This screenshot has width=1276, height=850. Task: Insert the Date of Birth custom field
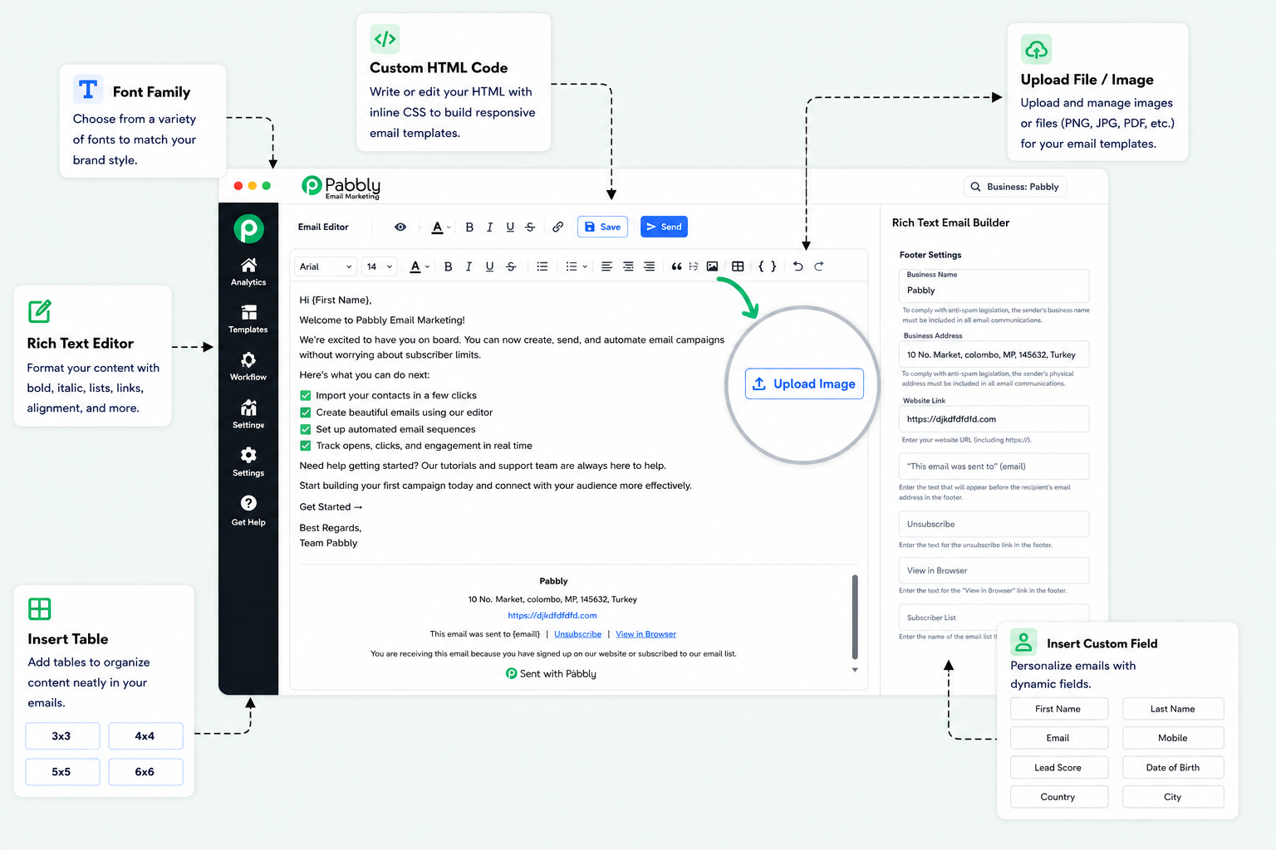(1173, 768)
